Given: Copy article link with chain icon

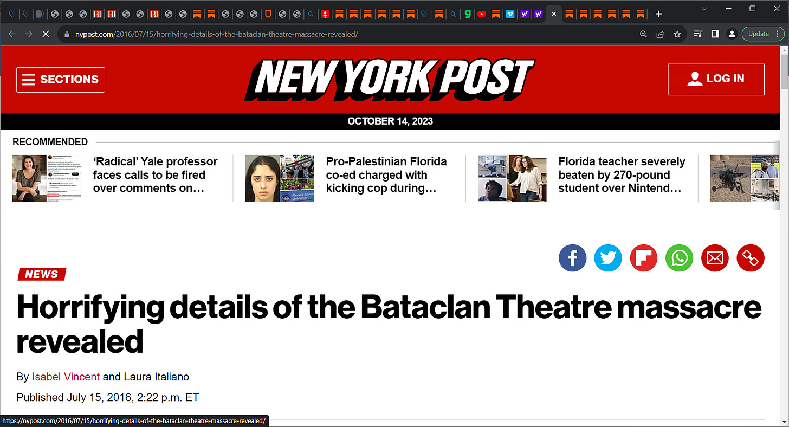Looking at the screenshot, I should point(751,258).
